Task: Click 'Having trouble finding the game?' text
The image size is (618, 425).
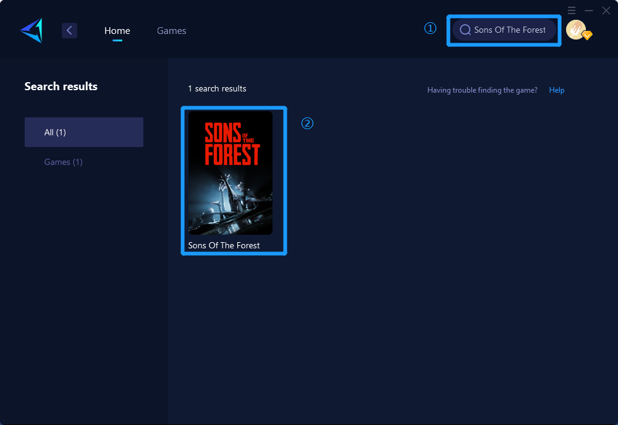Action: coord(483,90)
